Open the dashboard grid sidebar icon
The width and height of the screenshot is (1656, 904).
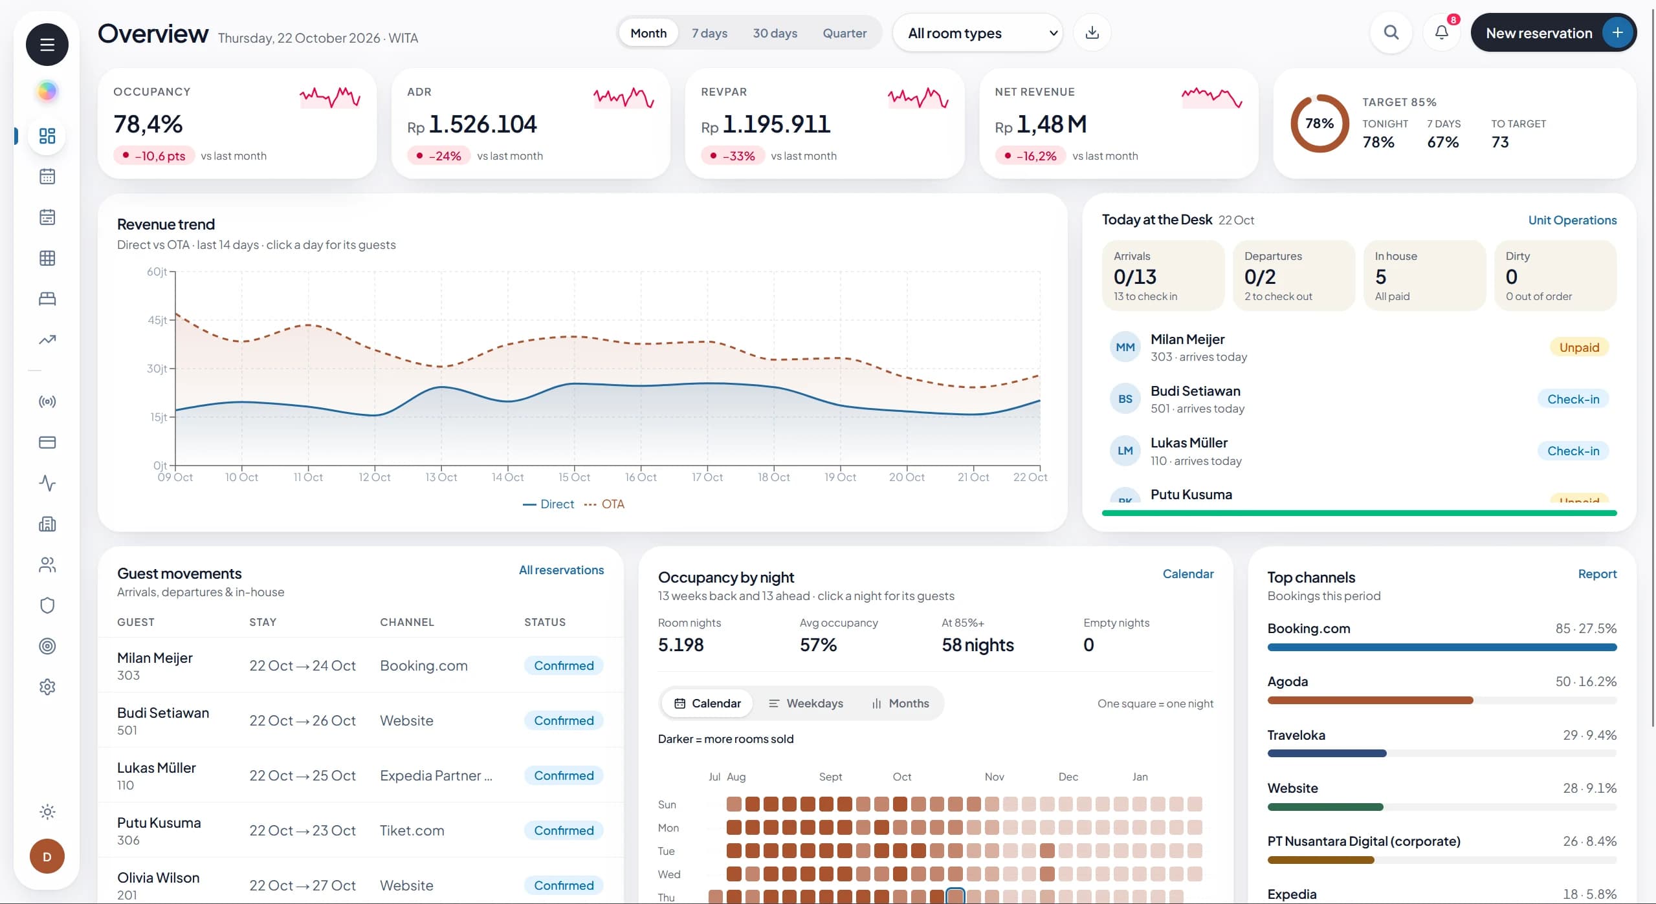pos(47,136)
